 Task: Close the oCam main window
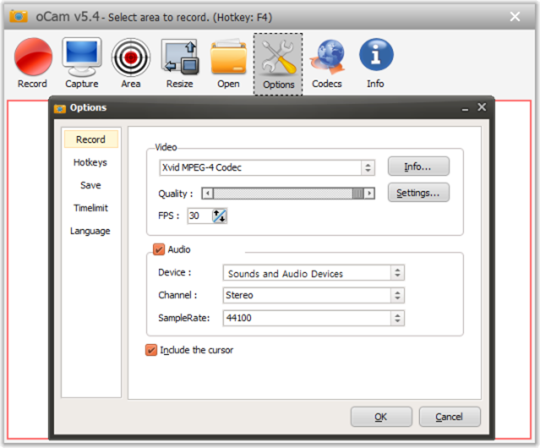(515, 16)
